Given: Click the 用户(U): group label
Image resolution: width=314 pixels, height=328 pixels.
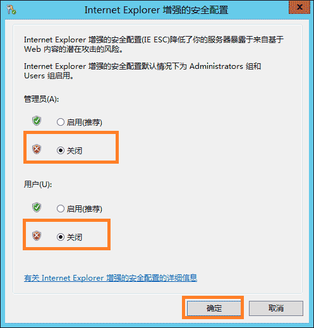Looking at the screenshot, I should 38,185.
